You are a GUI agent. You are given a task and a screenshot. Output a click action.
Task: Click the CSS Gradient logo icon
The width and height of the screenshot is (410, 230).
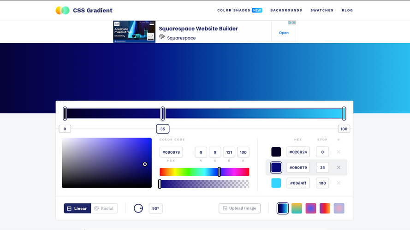pos(63,11)
